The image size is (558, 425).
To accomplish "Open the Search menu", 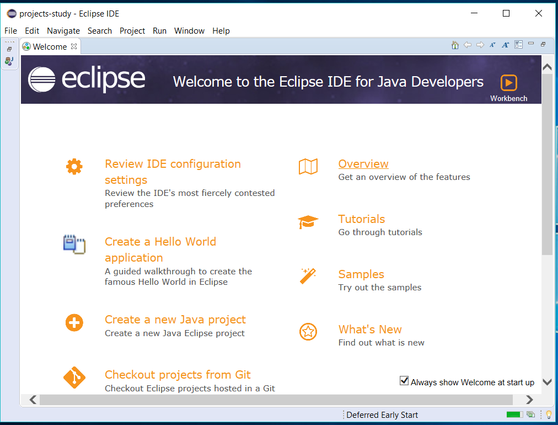I will pyautogui.click(x=100, y=31).
